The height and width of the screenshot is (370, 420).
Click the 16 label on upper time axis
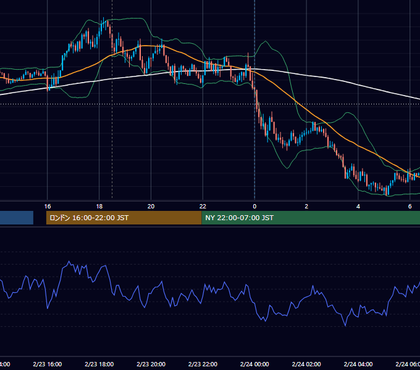tap(48, 207)
